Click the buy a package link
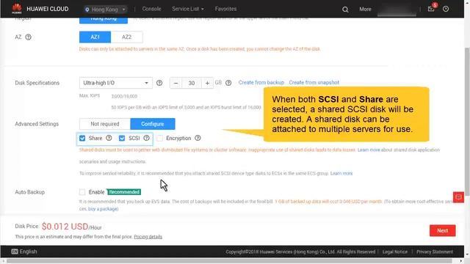470x264 pixels. pos(103,209)
